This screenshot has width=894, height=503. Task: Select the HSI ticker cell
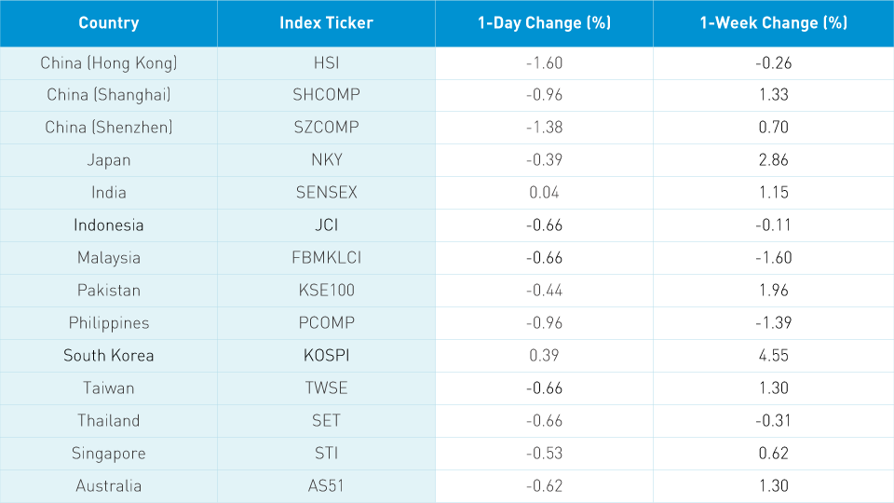[326, 63]
